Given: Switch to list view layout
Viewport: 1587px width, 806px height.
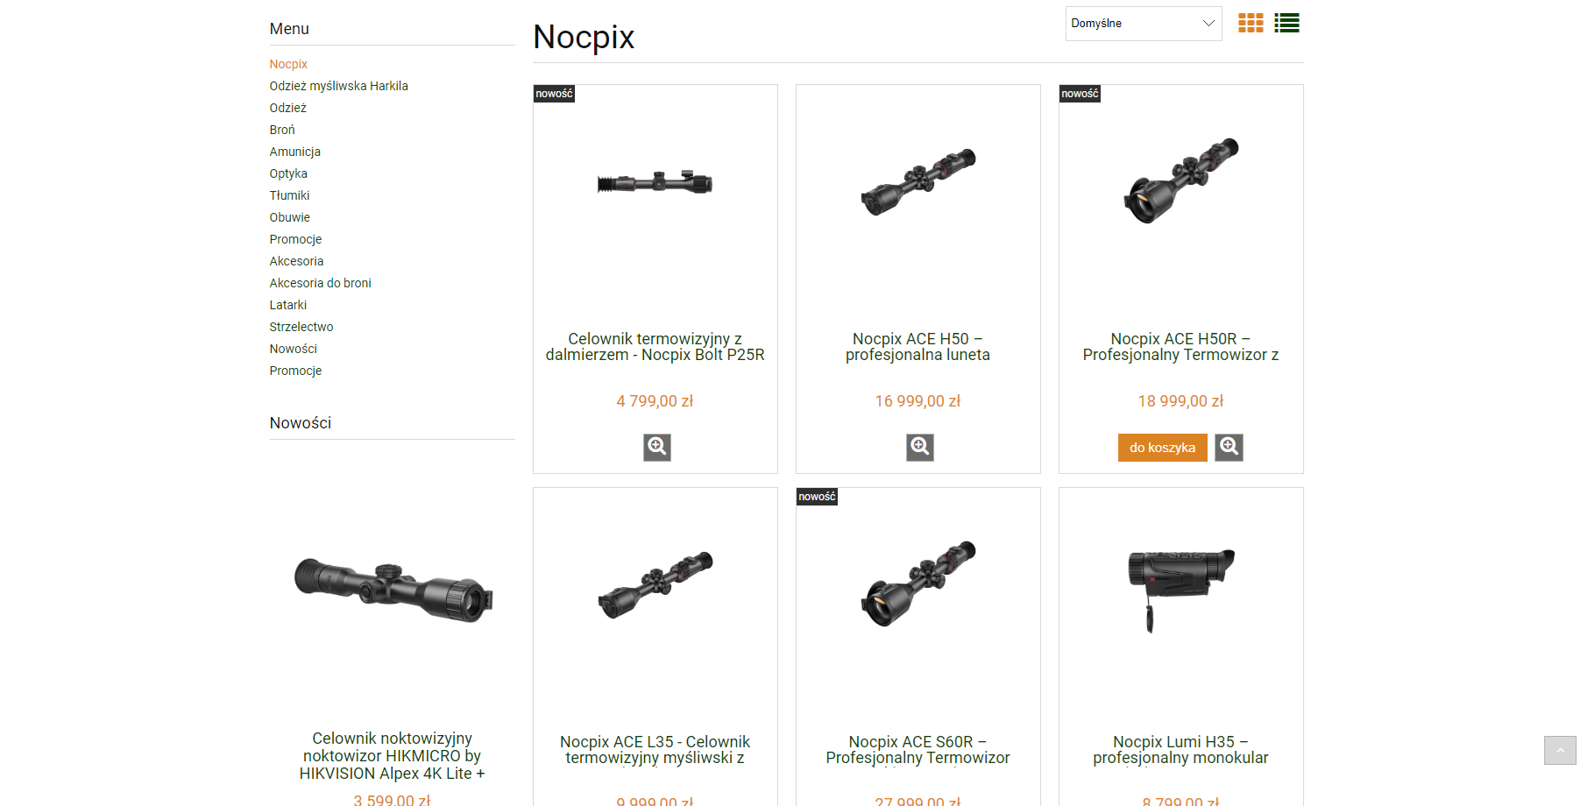Looking at the screenshot, I should (1286, 23).
